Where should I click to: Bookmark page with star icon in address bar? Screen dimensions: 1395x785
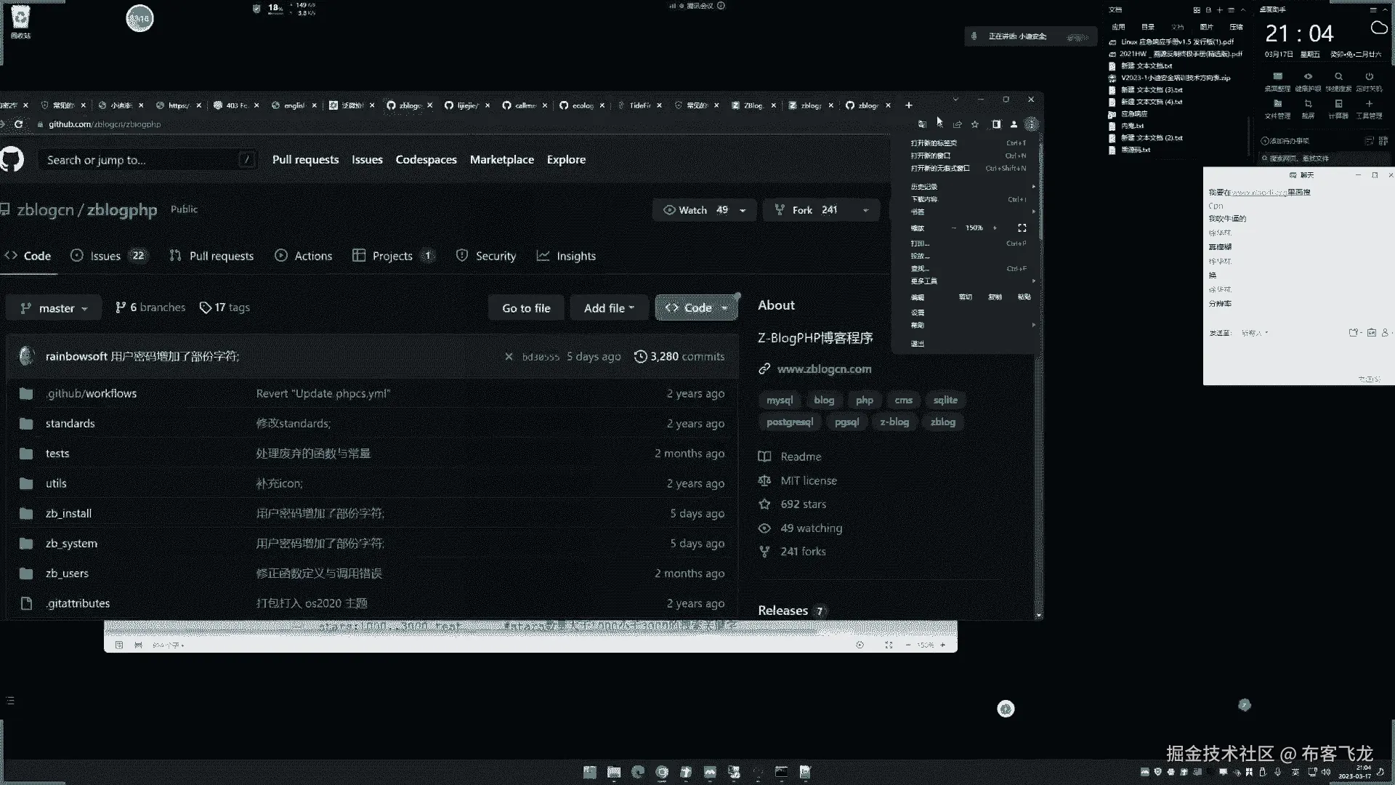click(x=975, y=124)
